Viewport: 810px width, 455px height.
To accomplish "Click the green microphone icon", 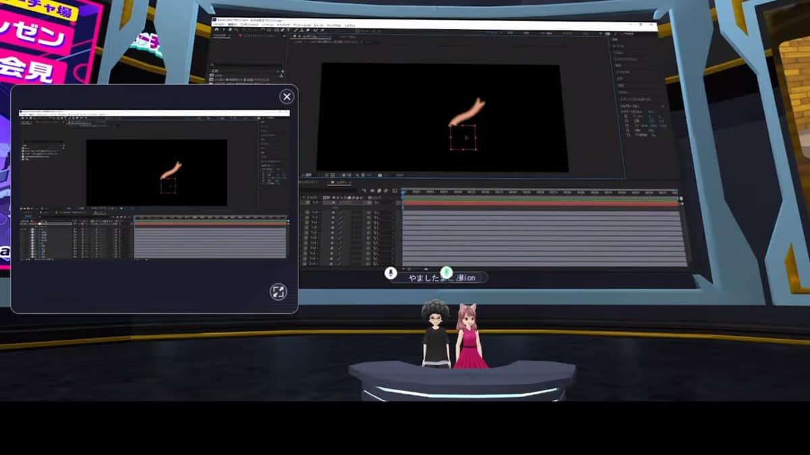I will [446, 272].
